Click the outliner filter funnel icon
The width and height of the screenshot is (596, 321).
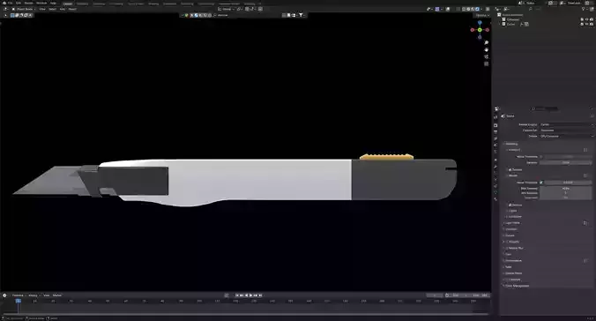click(x=584, y=9)
